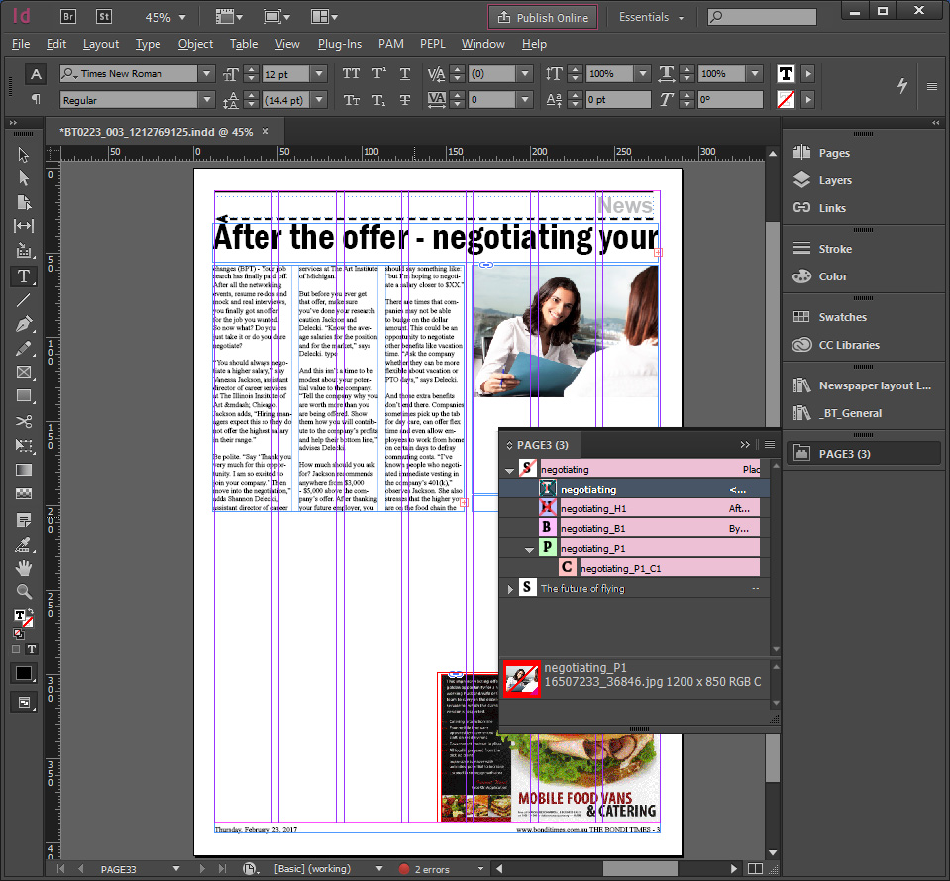The image size is (950, 881).
Task: Click the Publish Online button
Action: pyautogui.click(x=543, y=18)
